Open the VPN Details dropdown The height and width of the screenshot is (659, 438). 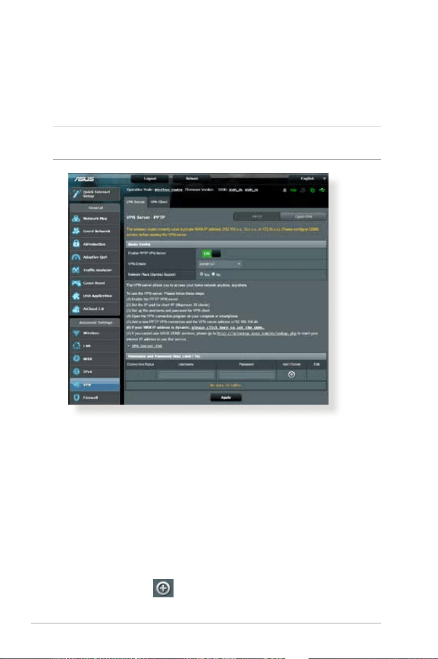coord(220,264)
